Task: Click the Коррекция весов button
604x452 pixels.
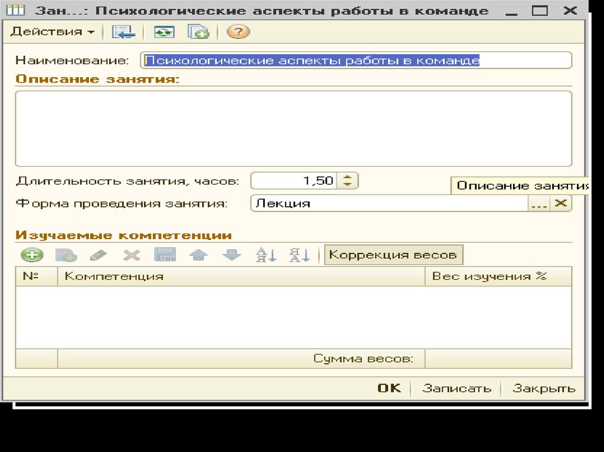Action: tap(393, 255)
